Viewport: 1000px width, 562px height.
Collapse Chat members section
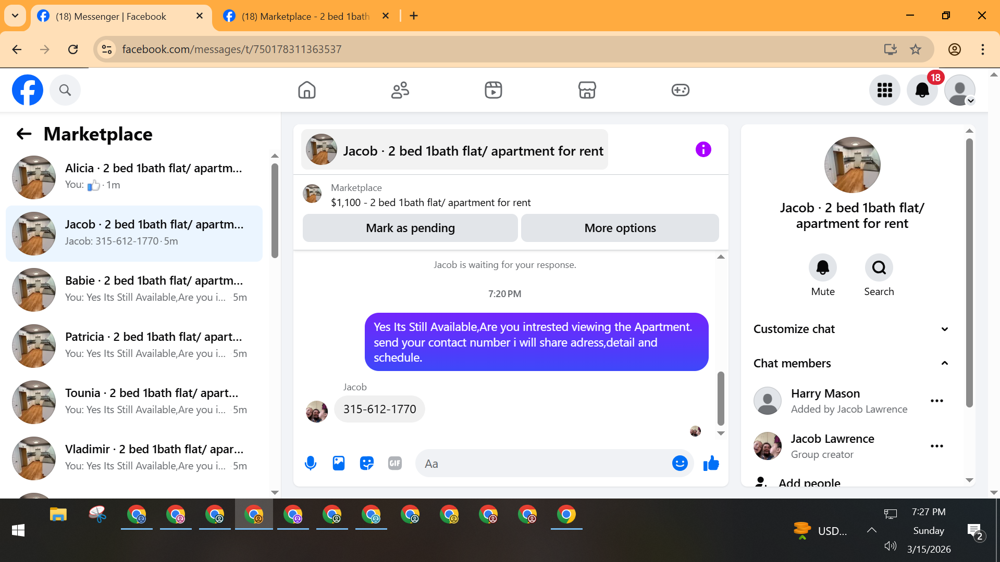(851, 363)
